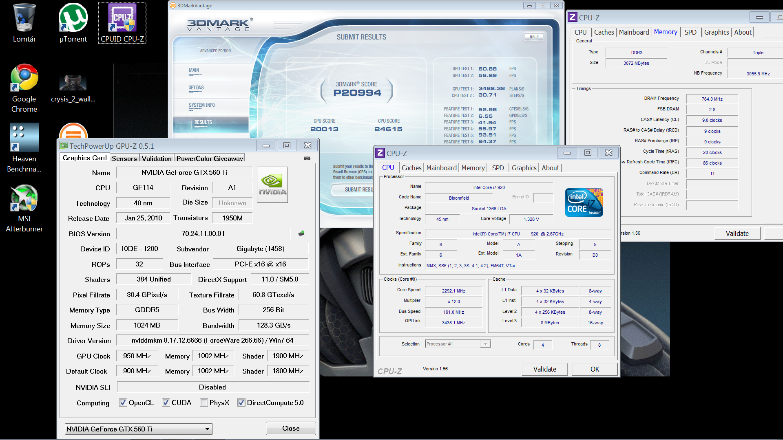Click the SUBMIT RESULTS button in 3DMark

(x=353, y=189)
